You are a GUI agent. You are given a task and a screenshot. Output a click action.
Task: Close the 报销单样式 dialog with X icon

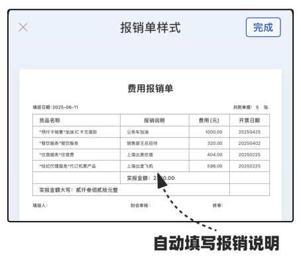pos(23,27)
